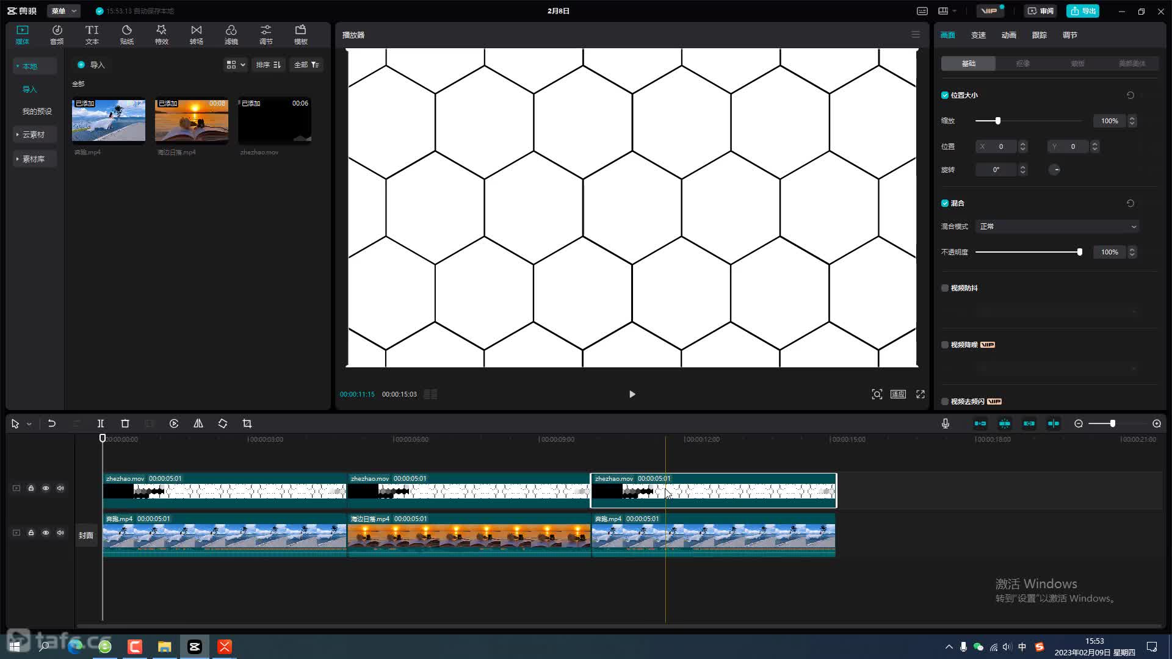The height and width of the screenshot is (659, 1172).
Task: Open the 全部 filter dropdown
Action: tap(306, 65)
